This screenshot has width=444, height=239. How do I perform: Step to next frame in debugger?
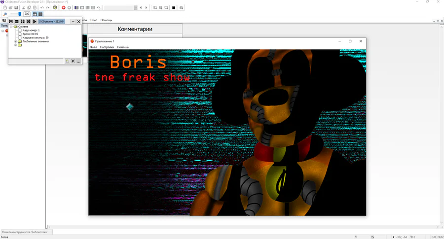tap(28, 22)
